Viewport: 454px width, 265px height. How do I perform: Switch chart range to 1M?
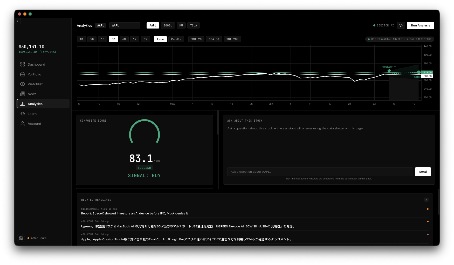tap(103, 39)
